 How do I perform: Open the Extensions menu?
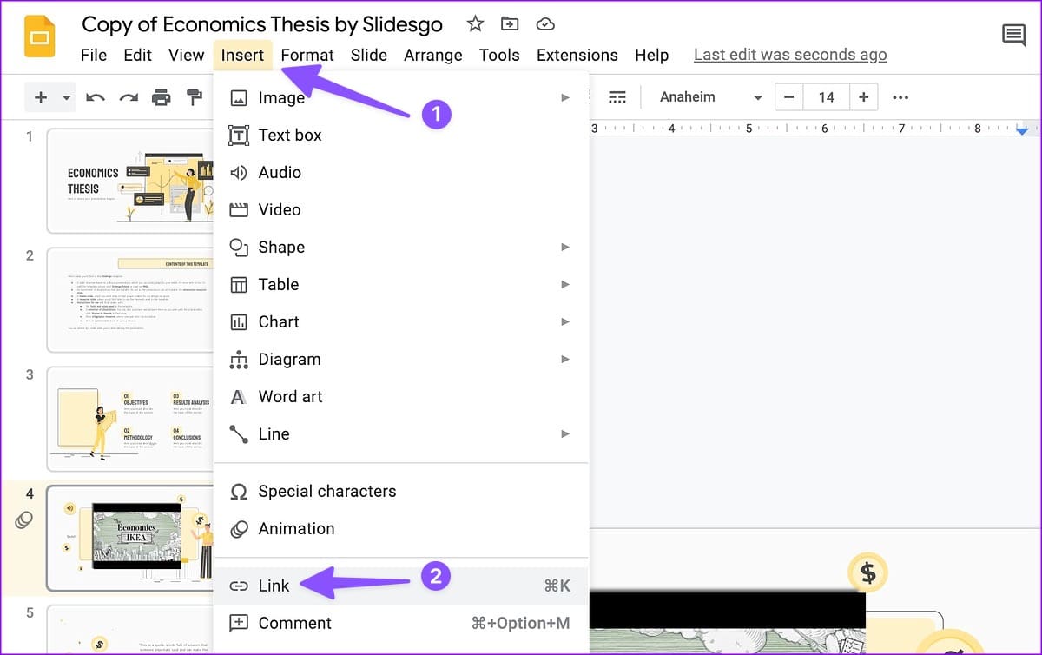(x=577, y=55)
